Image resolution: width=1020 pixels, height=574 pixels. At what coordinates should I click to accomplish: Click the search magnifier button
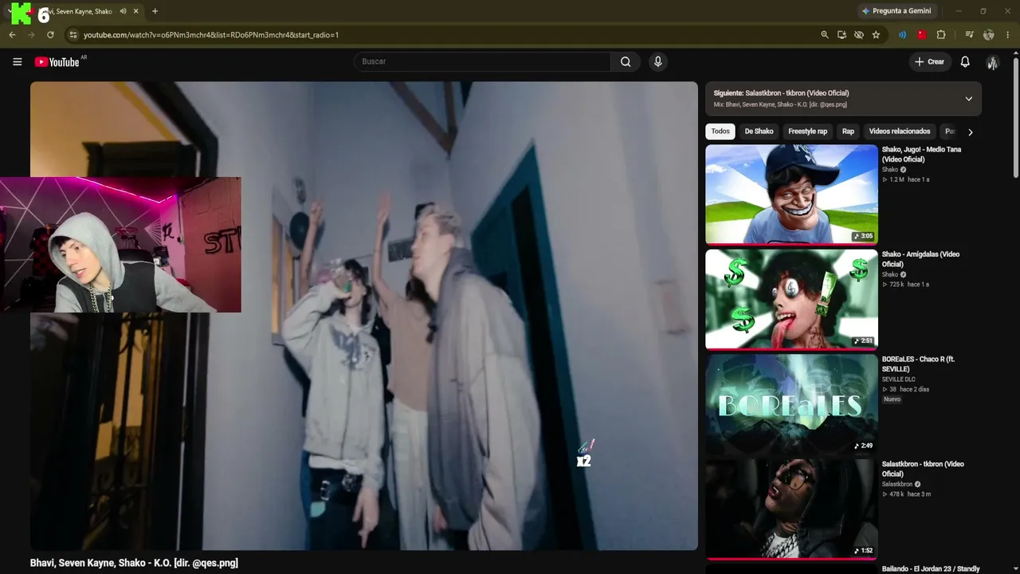(626, 61)
